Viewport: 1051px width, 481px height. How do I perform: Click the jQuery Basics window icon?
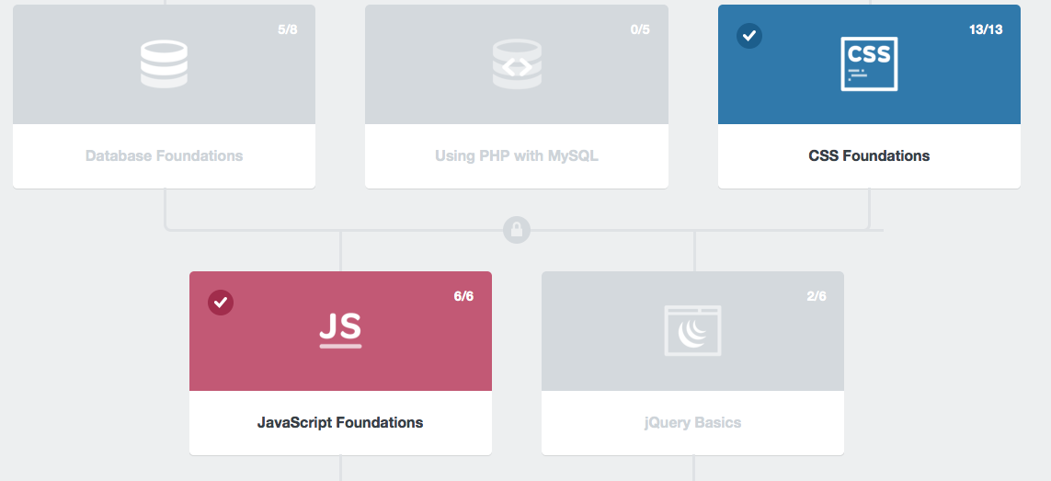point(692,330)
